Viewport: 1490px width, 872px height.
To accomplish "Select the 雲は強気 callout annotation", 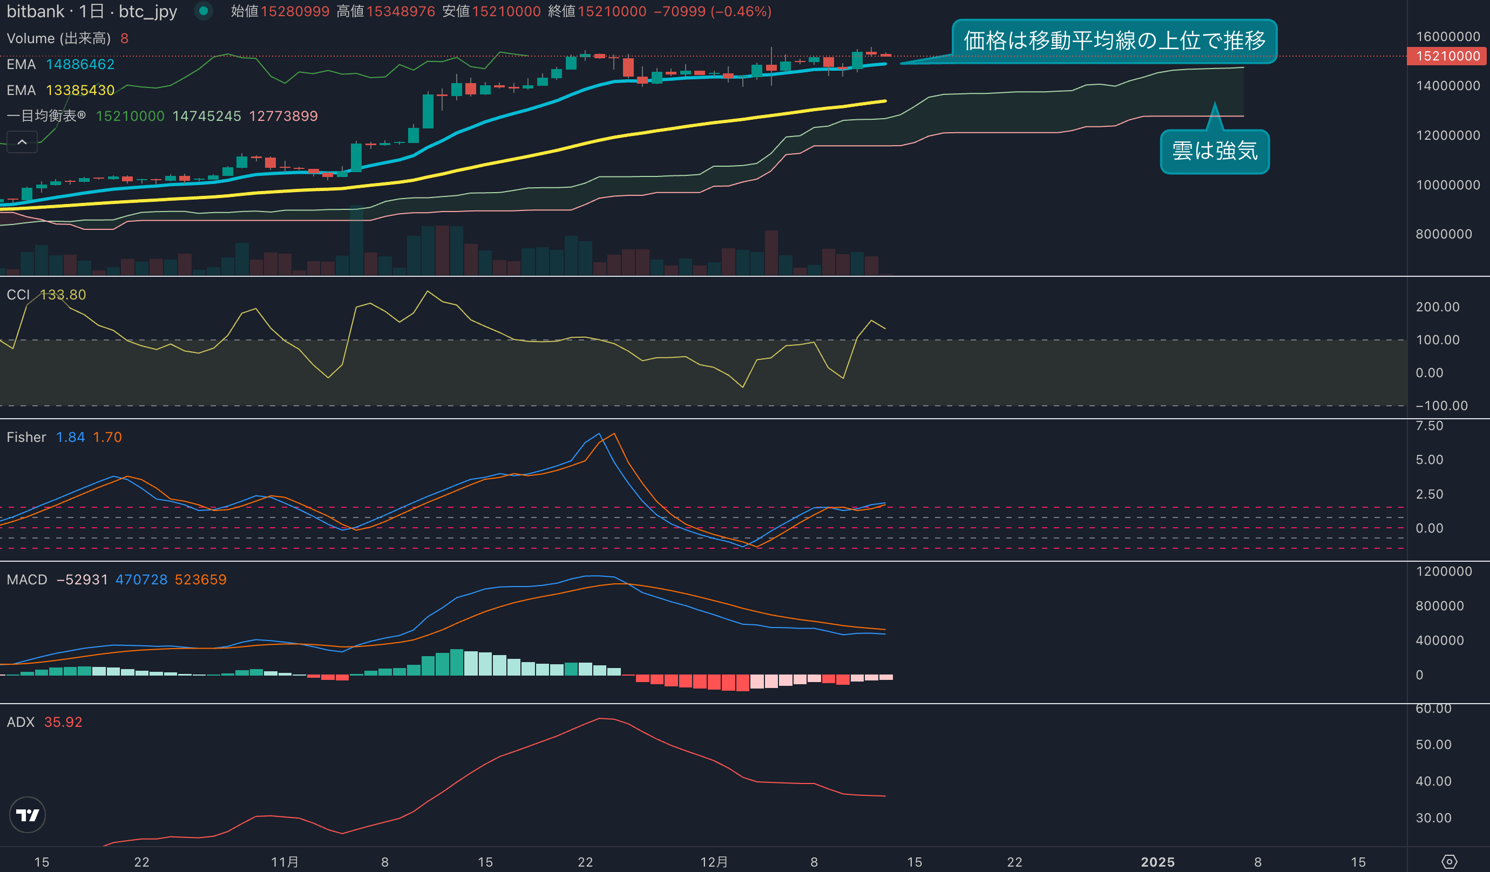I will click(1215, 151).
